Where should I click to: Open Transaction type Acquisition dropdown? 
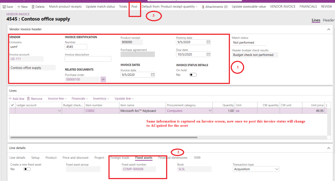[x=277, y=169]
